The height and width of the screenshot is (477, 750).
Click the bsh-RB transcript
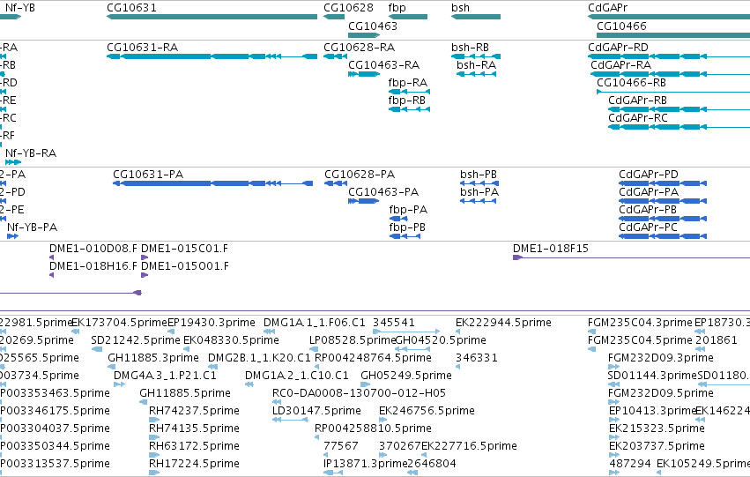476,56
